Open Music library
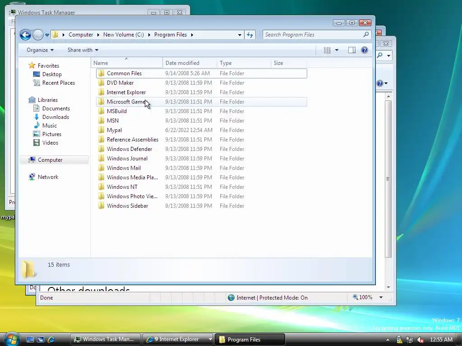462x346 pixels. 49,125
